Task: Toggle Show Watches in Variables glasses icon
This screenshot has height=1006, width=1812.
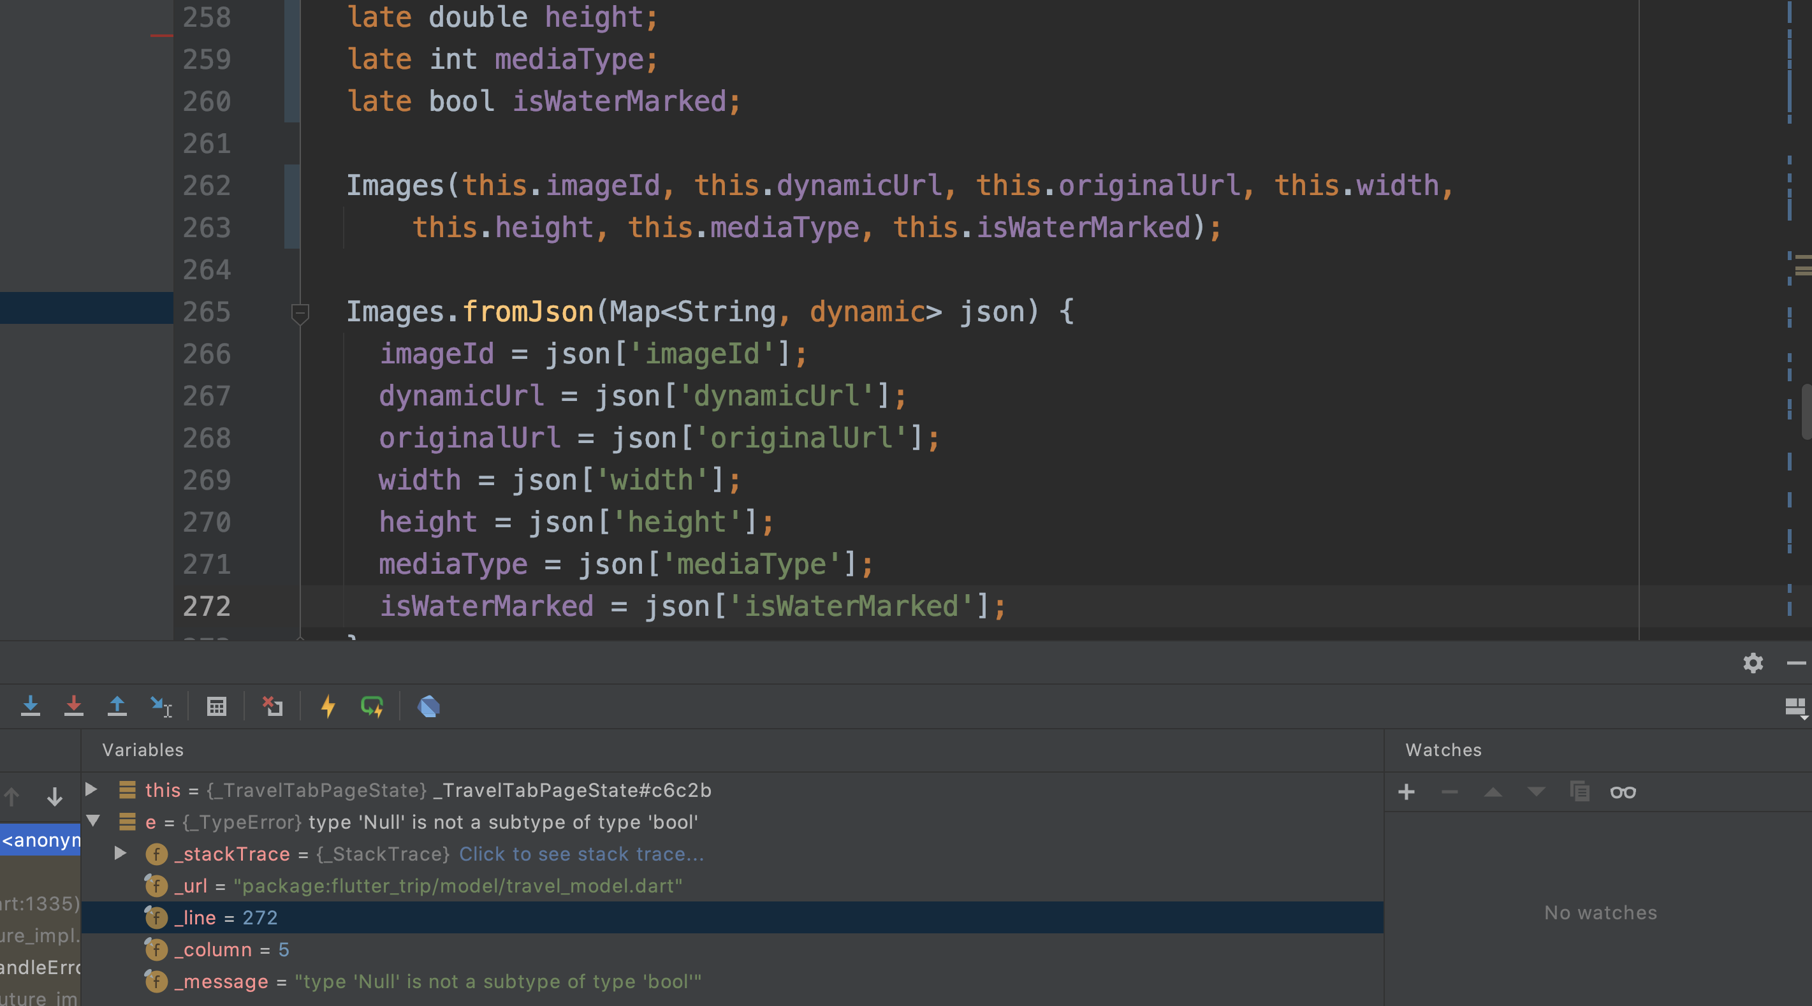Action: click(1623, 792)
